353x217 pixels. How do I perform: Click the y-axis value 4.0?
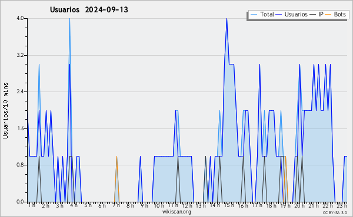pyautogui.click(x=20, y=18)
